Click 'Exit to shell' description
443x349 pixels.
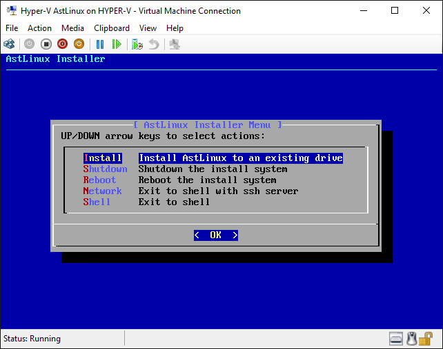tap(174, 202)
